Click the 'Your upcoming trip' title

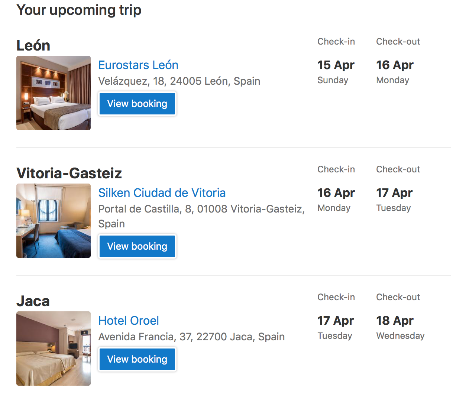coord(79,10)
